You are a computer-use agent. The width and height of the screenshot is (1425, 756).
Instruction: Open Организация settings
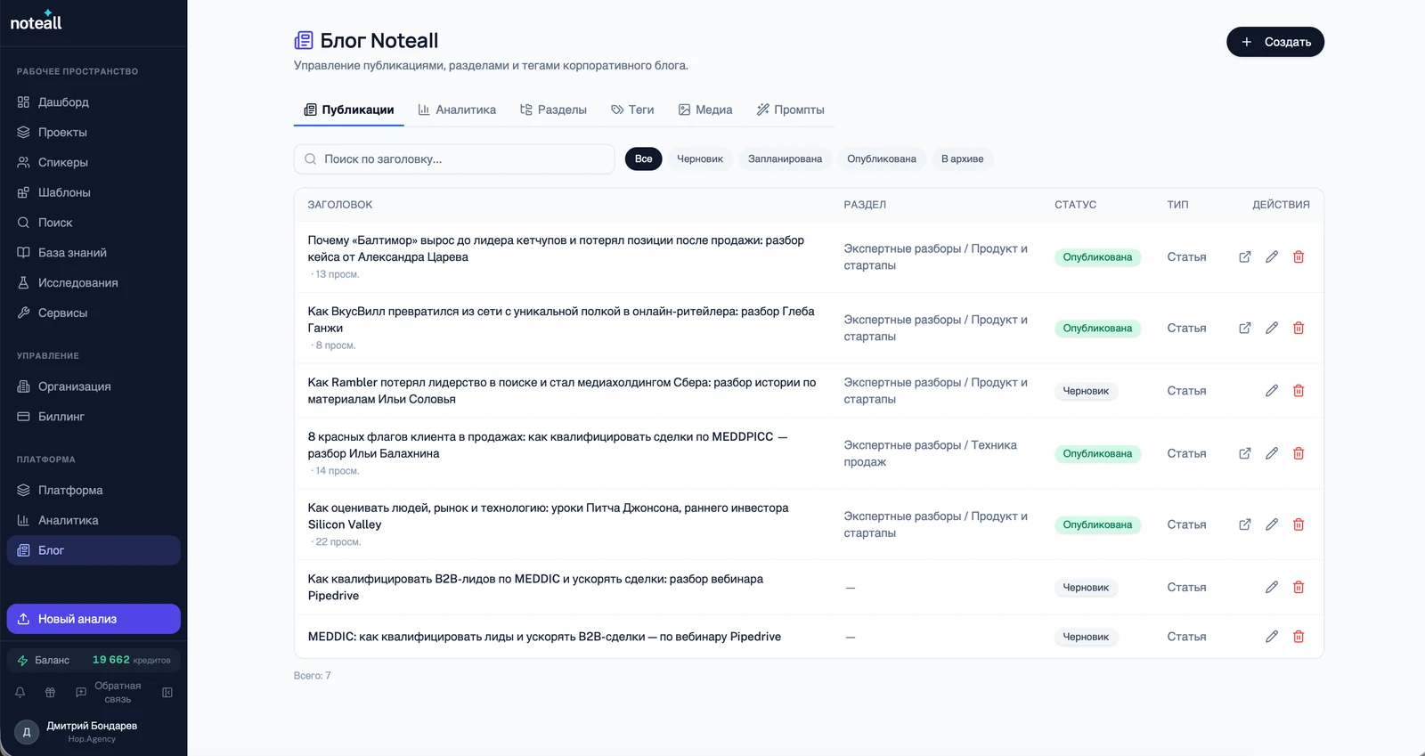click(x=94, y=386)
